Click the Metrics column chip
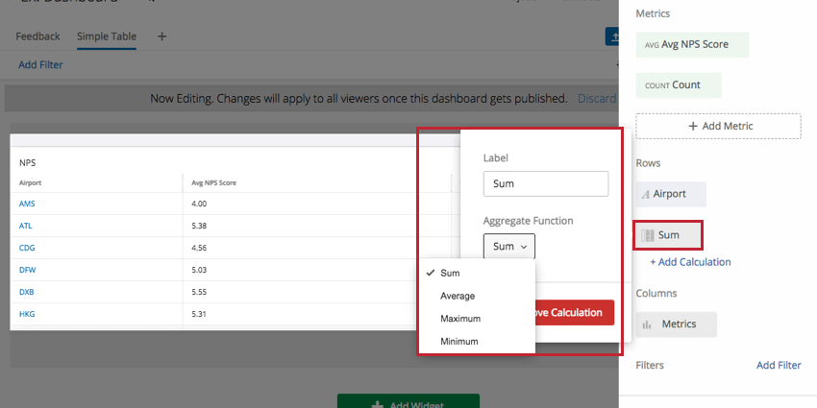The height and width of the screenshot is (408, 817). [x=676, y=324]
